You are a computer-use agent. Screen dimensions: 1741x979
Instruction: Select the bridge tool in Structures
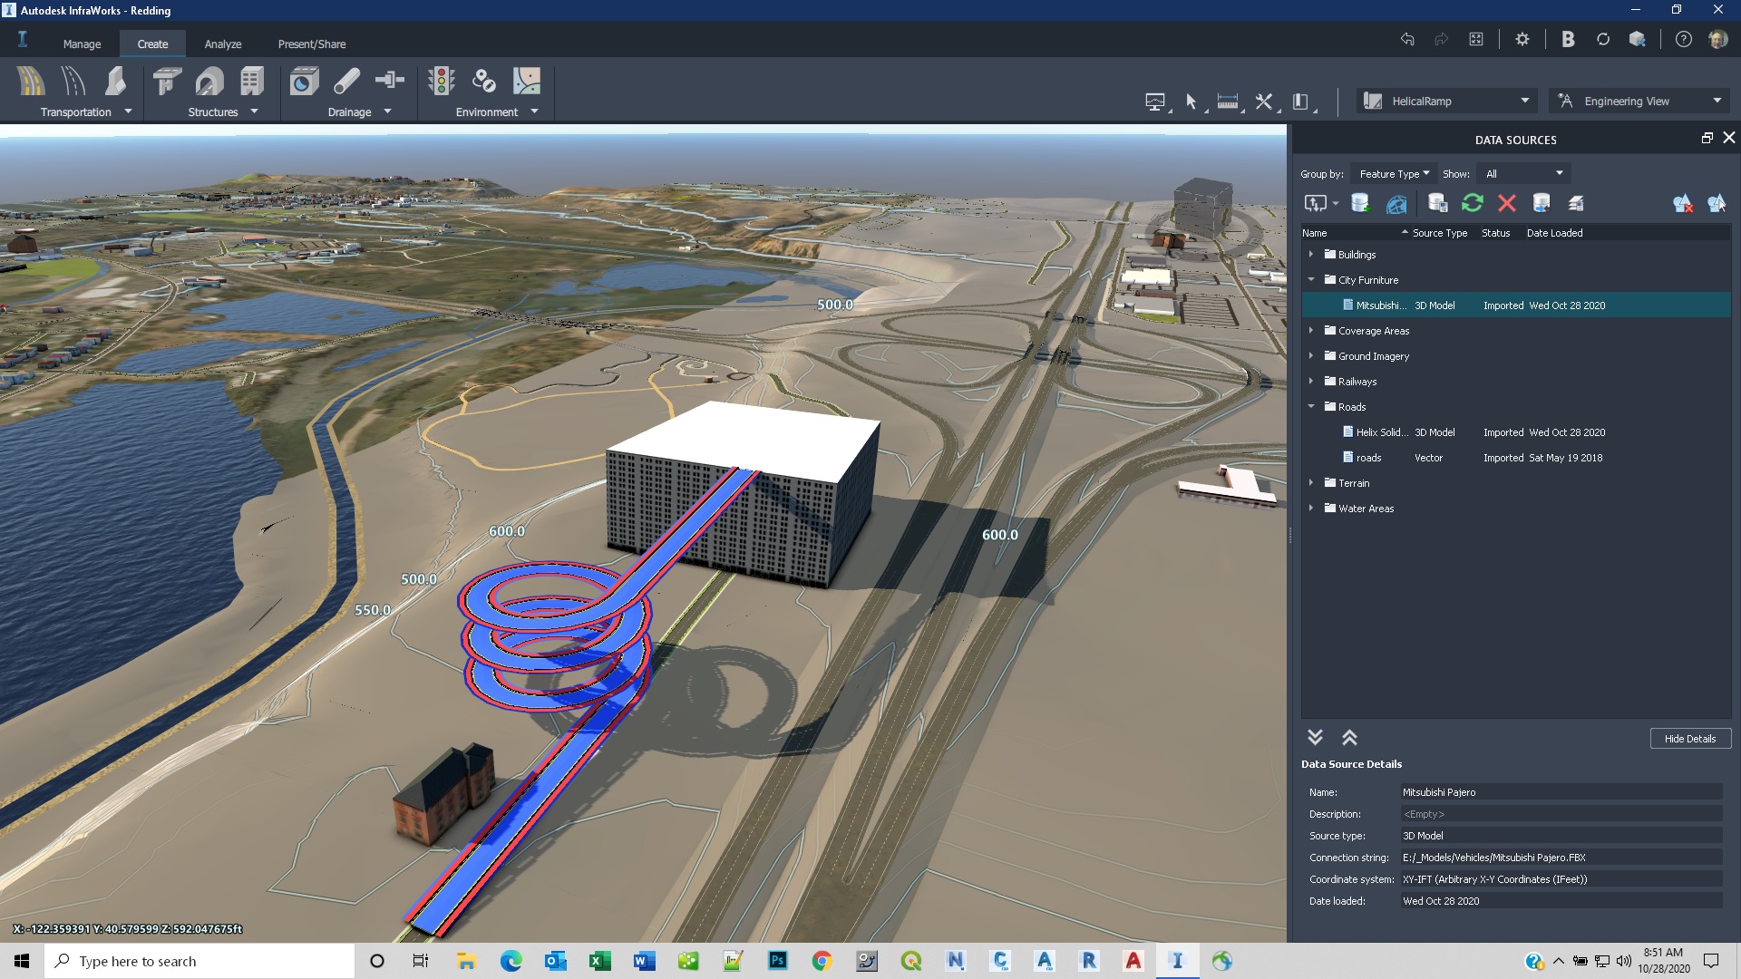(166, 82)
